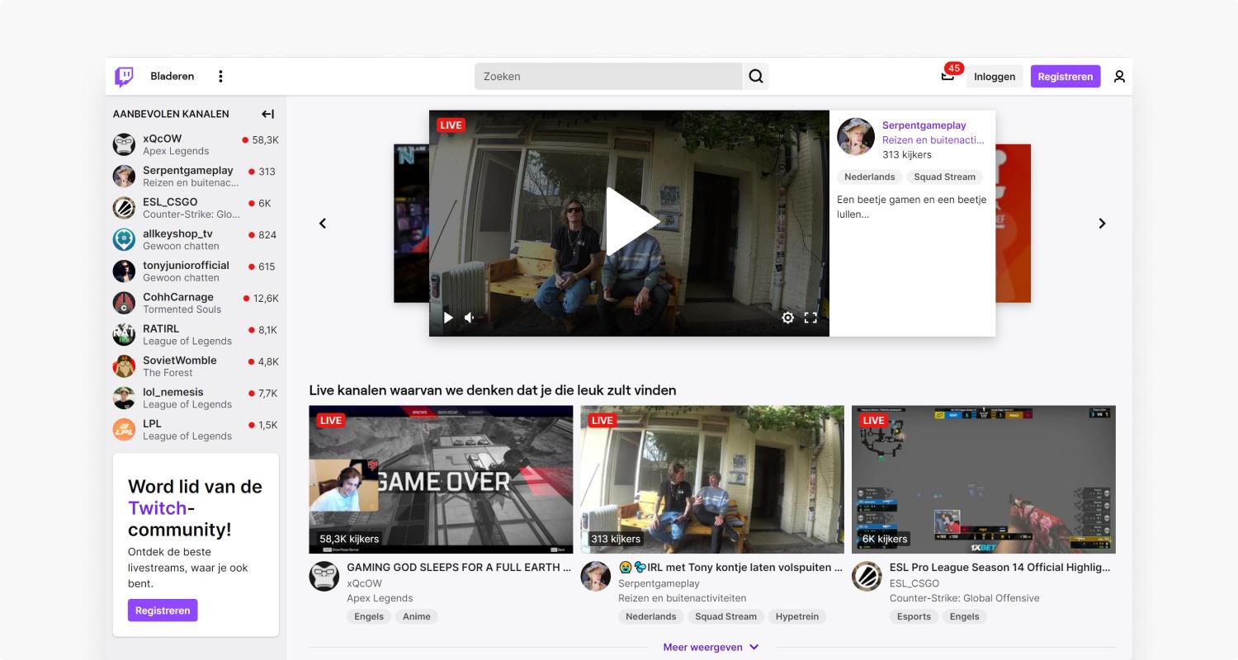Click the Registreren button in top bar

1066,76
